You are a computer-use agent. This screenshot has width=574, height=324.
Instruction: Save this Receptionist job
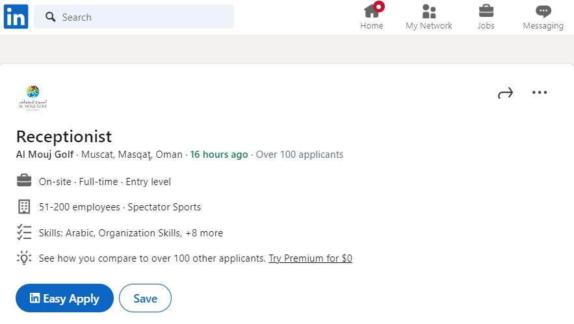146,298
